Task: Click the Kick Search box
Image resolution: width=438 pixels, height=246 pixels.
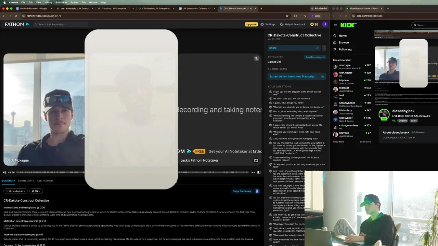Action: [425, 25]
